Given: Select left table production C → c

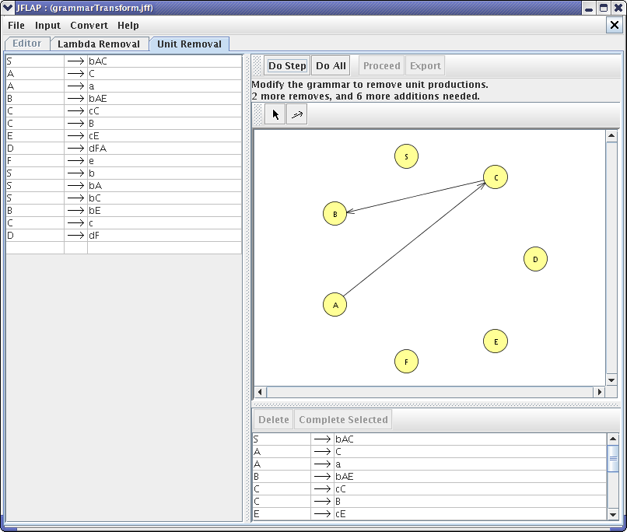Looking at the screenshot, I should pyautogui.click(x=124, y=222).
